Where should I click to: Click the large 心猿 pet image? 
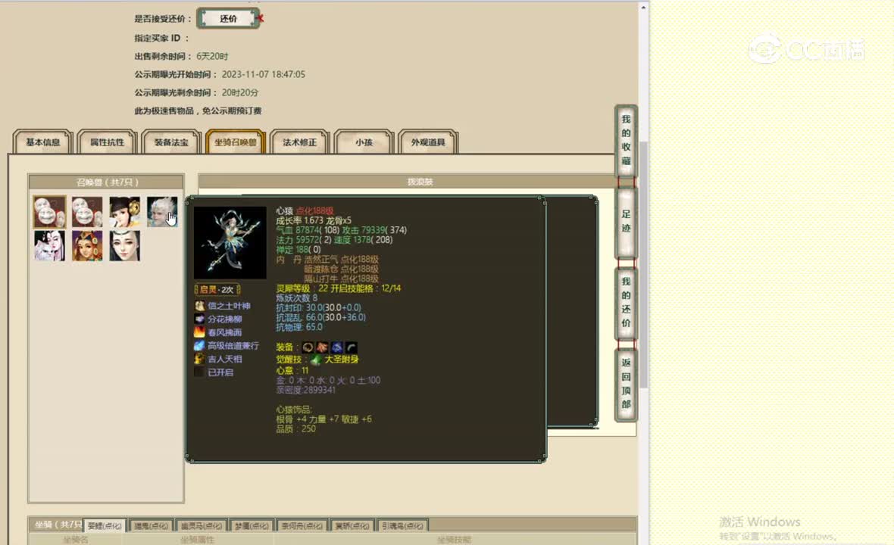tap(230, 243)
